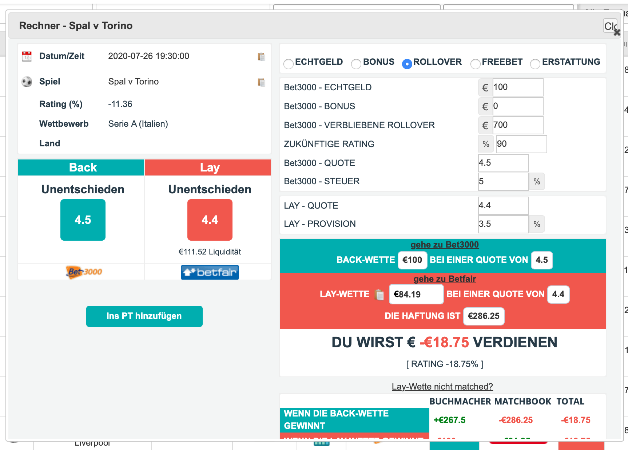This screenshot has height=450, width=628.
Task: Click the red 4.4 lay odds tile
Action: [210, 220]
